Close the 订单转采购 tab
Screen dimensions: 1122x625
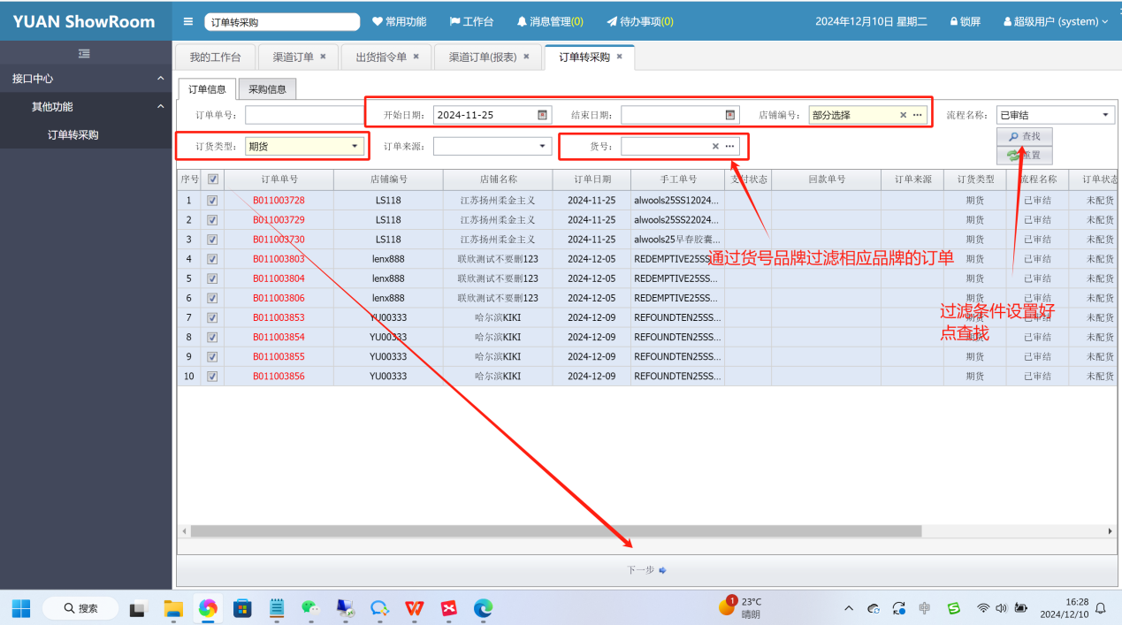[x=619, y=57]
